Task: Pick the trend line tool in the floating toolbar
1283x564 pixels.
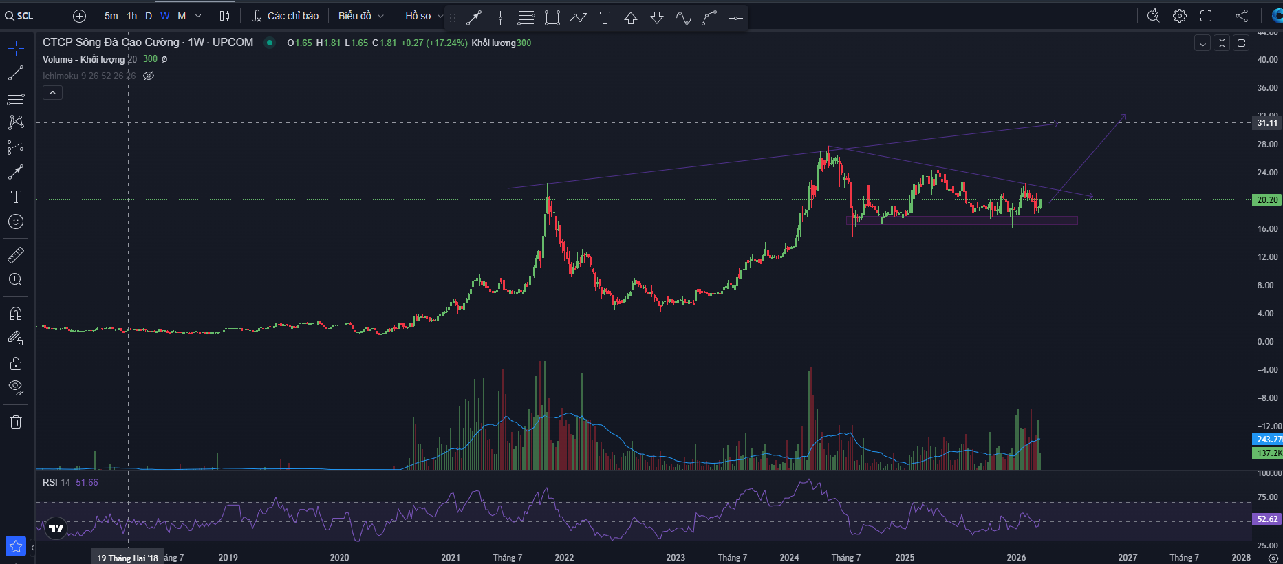Action: point(474,19)
